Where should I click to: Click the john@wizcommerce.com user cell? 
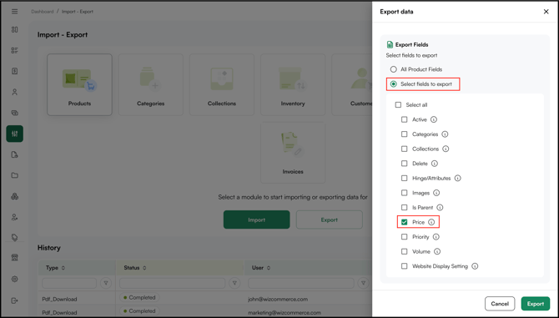278,299
